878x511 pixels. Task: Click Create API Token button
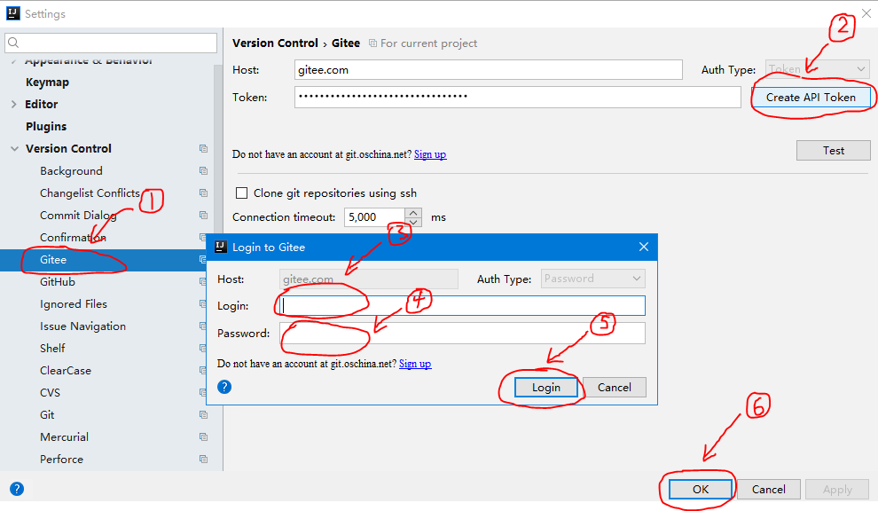tap(811, 97)
